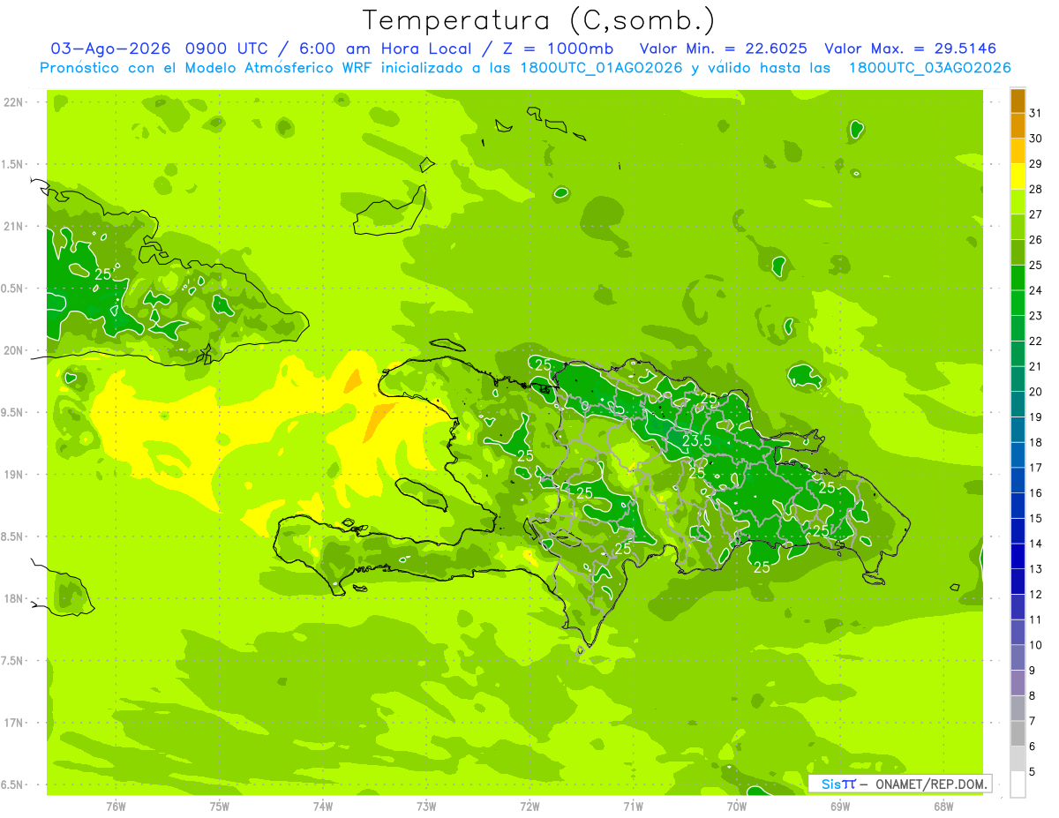The image size is (1059, 818).
Task: Click the '72W' longitude axis label
Action: [x=529, y=807]
